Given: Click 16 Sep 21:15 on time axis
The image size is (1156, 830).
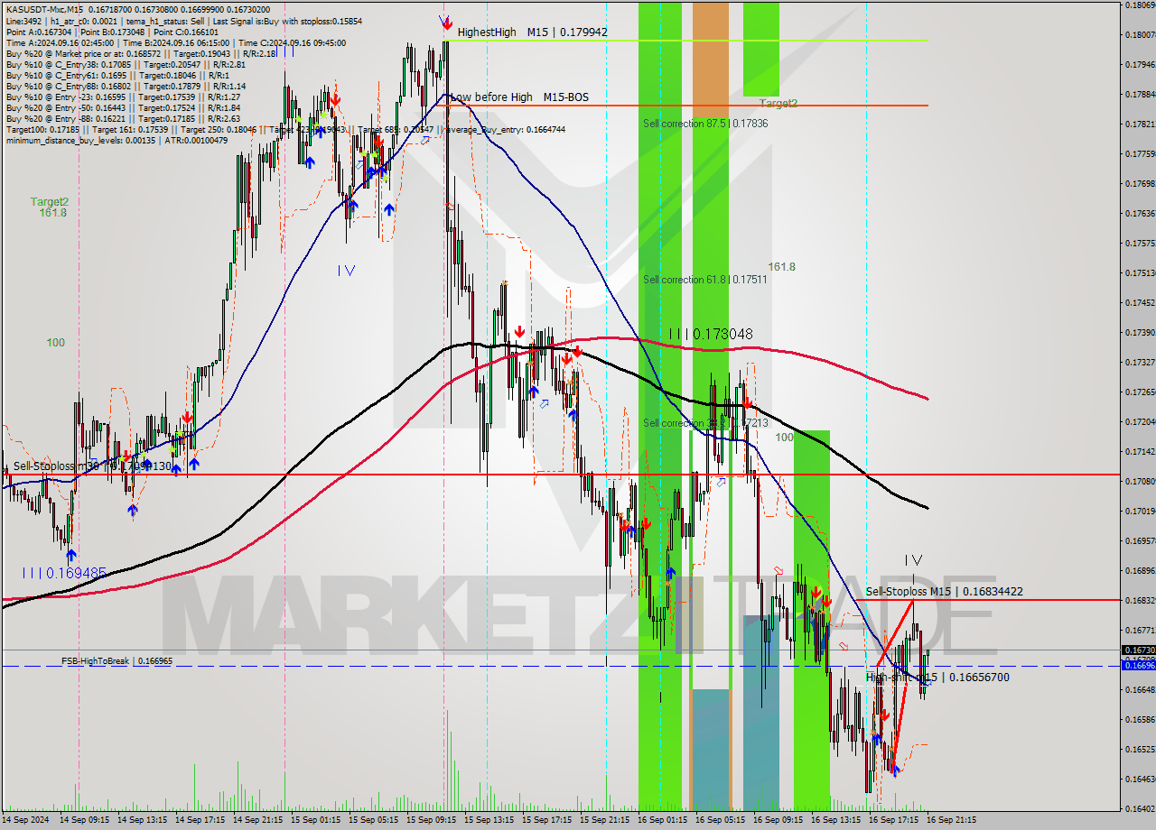Looking at the screenshot, I should point(951,821).
